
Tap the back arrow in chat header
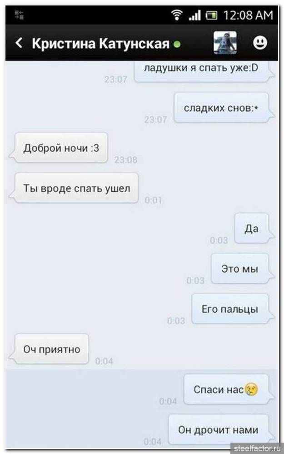[x=19, y=43]
